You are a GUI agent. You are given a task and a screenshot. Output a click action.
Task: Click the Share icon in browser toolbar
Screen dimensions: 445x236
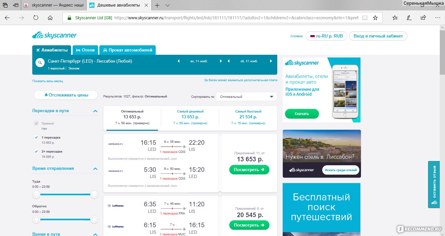tap(423, 18)
